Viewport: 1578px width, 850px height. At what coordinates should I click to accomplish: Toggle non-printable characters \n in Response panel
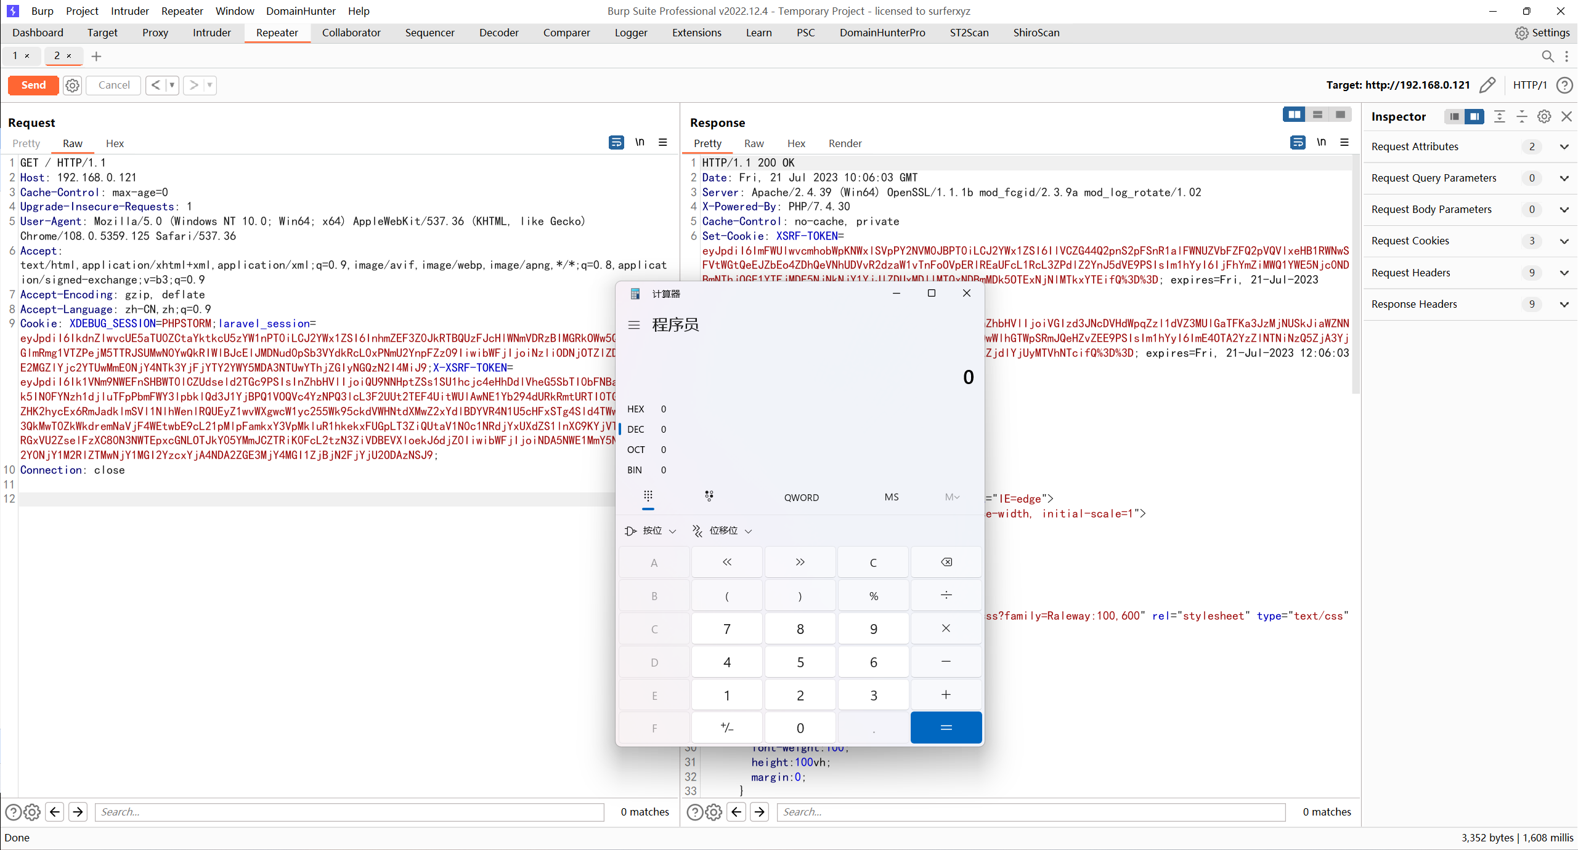[1321, 143]
